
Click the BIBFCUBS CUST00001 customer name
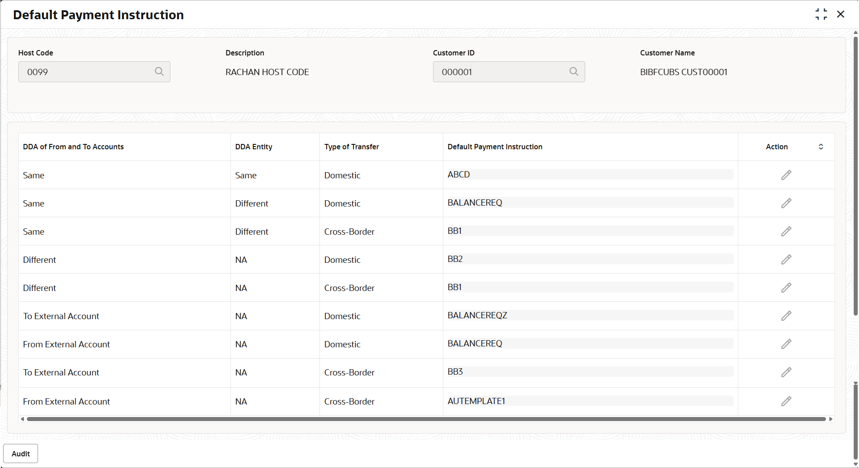coord(684,72)
